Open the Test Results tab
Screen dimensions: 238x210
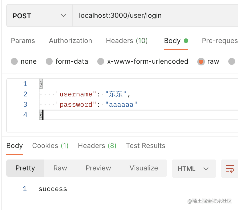pos(146,146)
